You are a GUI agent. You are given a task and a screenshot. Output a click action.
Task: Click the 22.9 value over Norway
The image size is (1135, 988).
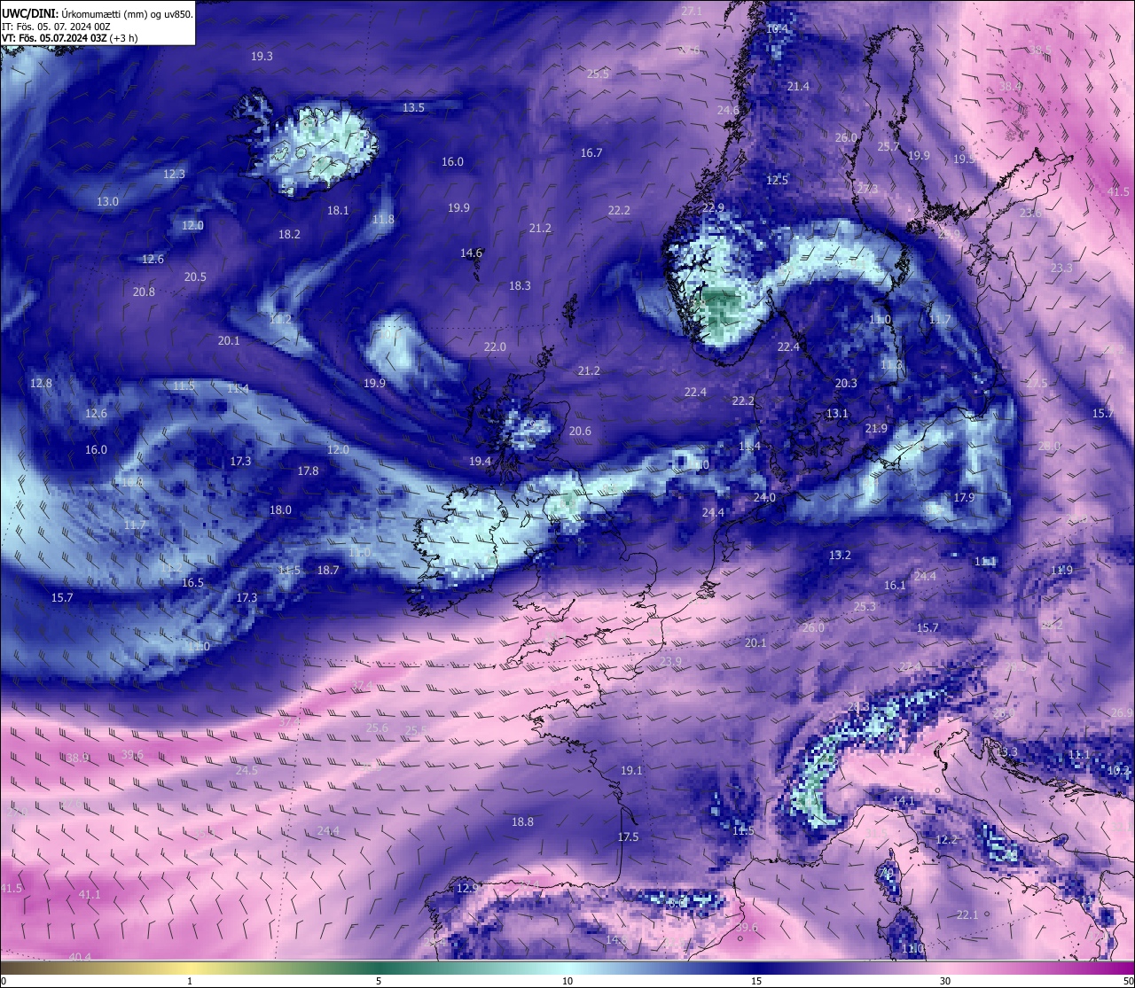click(713, 207)
